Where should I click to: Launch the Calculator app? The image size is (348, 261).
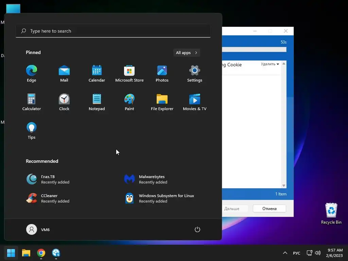click(32, 102)
